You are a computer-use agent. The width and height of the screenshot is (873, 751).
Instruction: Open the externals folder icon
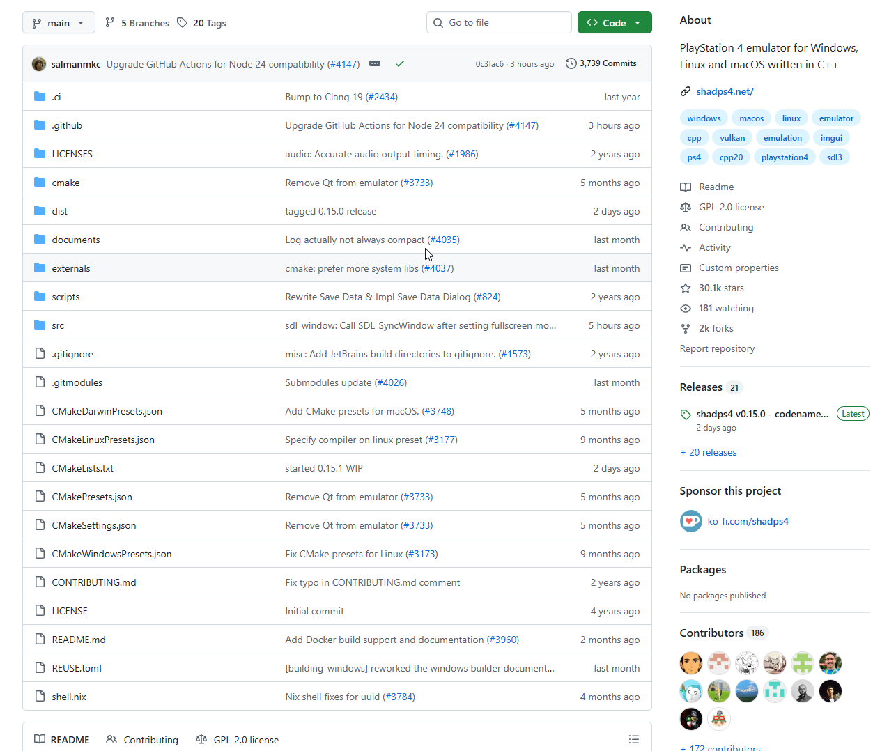[x=40, y=268]
